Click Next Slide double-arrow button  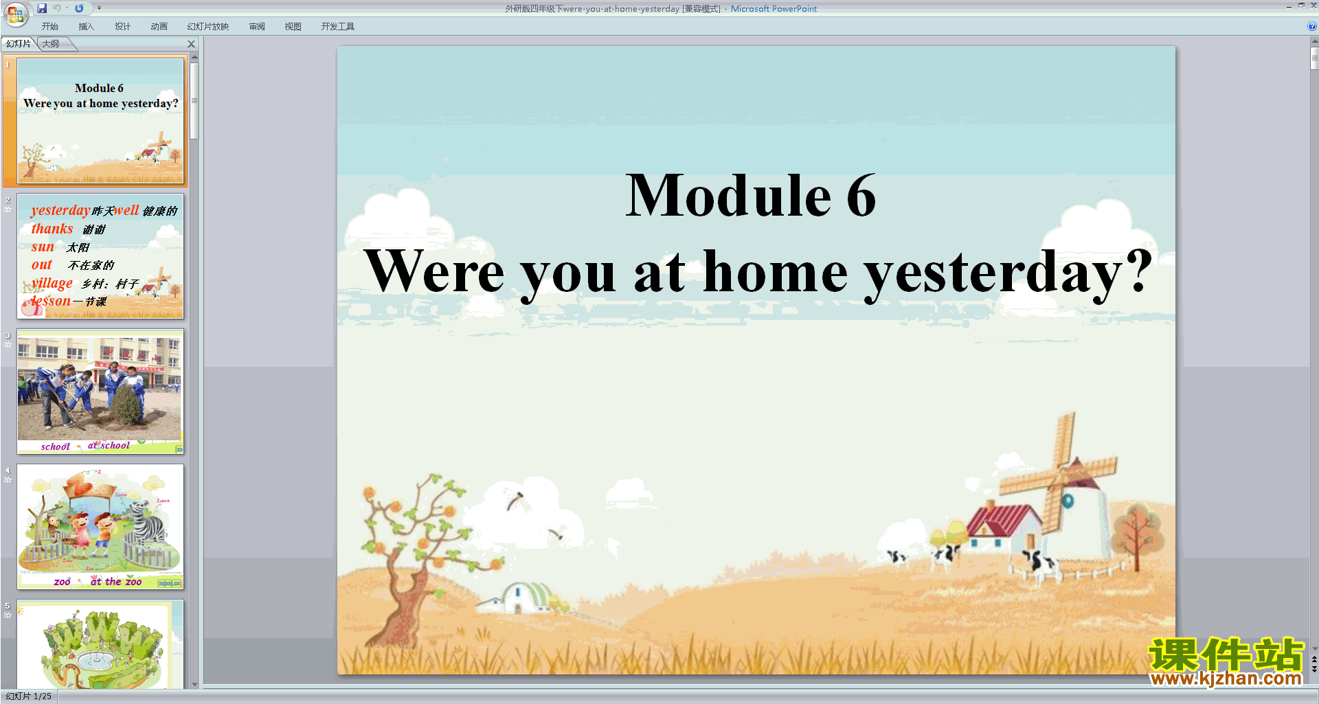click(x=1314, y=669)
